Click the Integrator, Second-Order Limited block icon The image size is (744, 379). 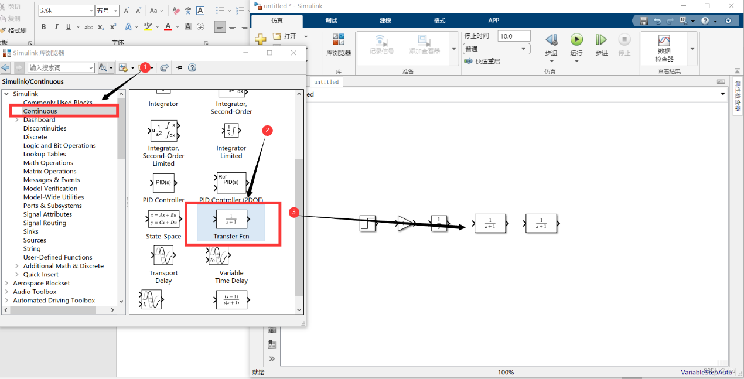point(163,131)
